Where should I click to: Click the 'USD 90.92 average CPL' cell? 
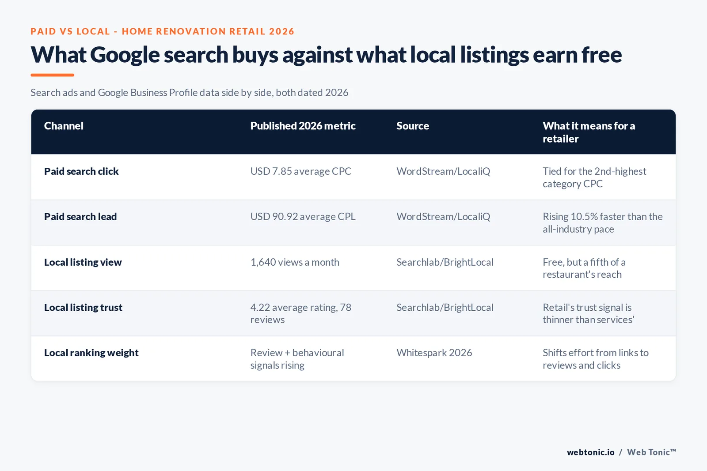[303, 217]
